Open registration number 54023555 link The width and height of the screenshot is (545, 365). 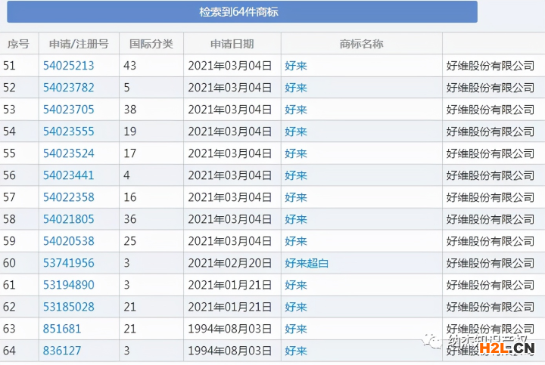click(x=68, y=131)
